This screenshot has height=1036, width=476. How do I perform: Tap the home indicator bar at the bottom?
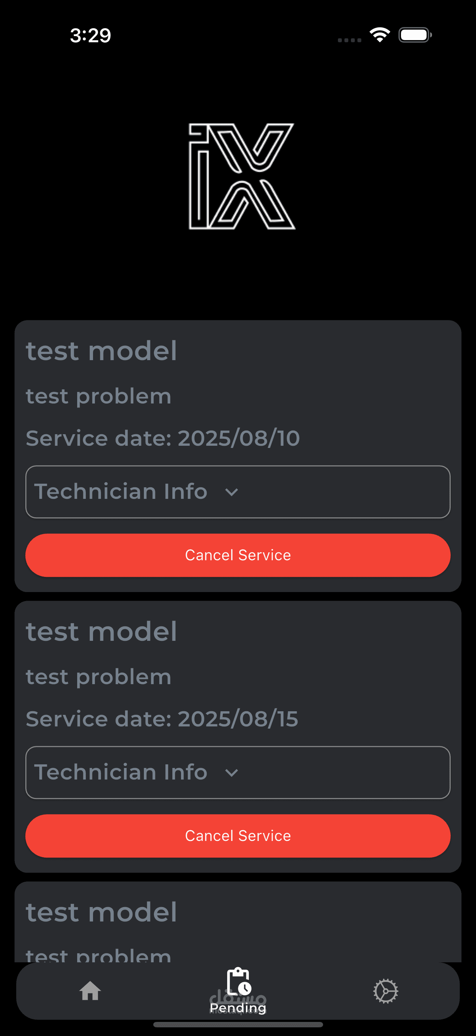coord(238,1024)
